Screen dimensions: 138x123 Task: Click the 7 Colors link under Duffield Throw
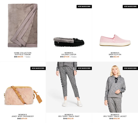27,57
